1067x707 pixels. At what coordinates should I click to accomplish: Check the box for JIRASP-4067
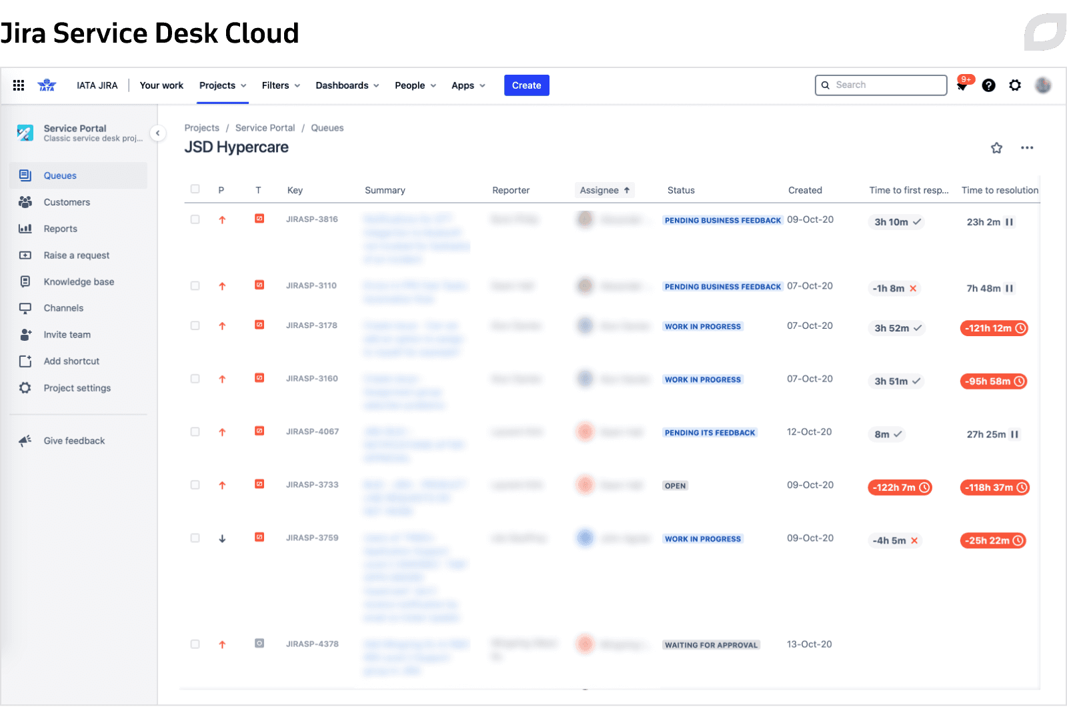click(195, 432)
